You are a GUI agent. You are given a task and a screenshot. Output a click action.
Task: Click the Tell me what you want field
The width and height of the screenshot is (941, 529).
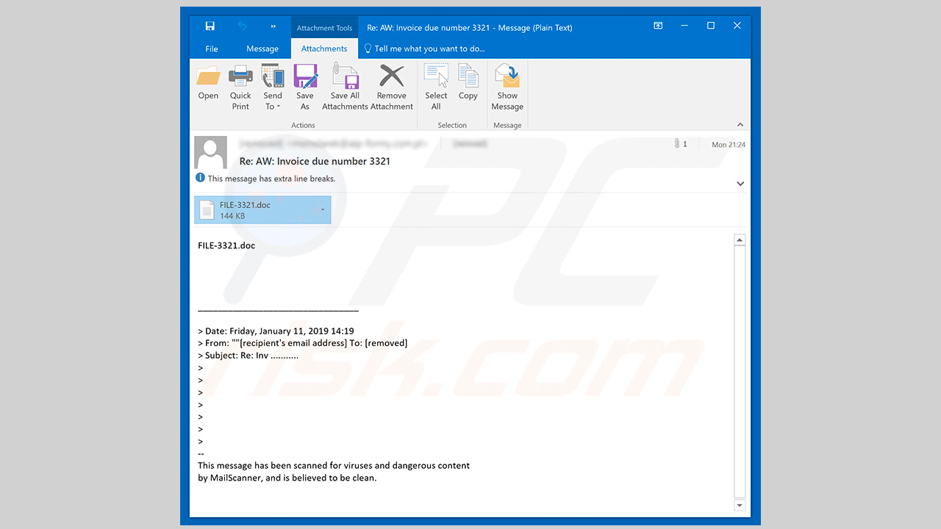(x=429, y=48)
